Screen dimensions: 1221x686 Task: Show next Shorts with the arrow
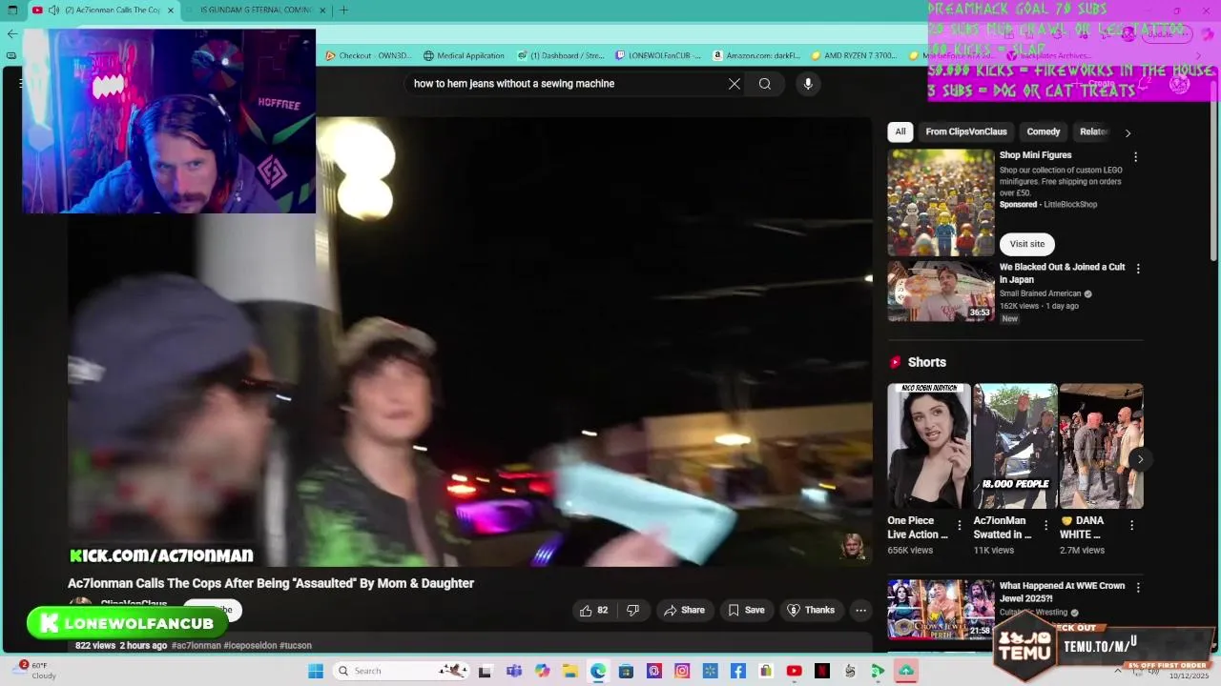[x=1140, y=459]
